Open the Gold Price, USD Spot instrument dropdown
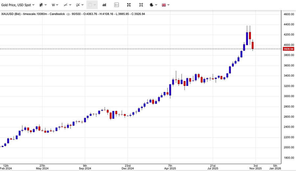 click(18, 5)
